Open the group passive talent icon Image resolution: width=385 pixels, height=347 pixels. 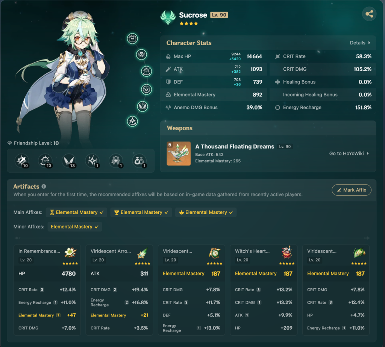coord(116,161)
